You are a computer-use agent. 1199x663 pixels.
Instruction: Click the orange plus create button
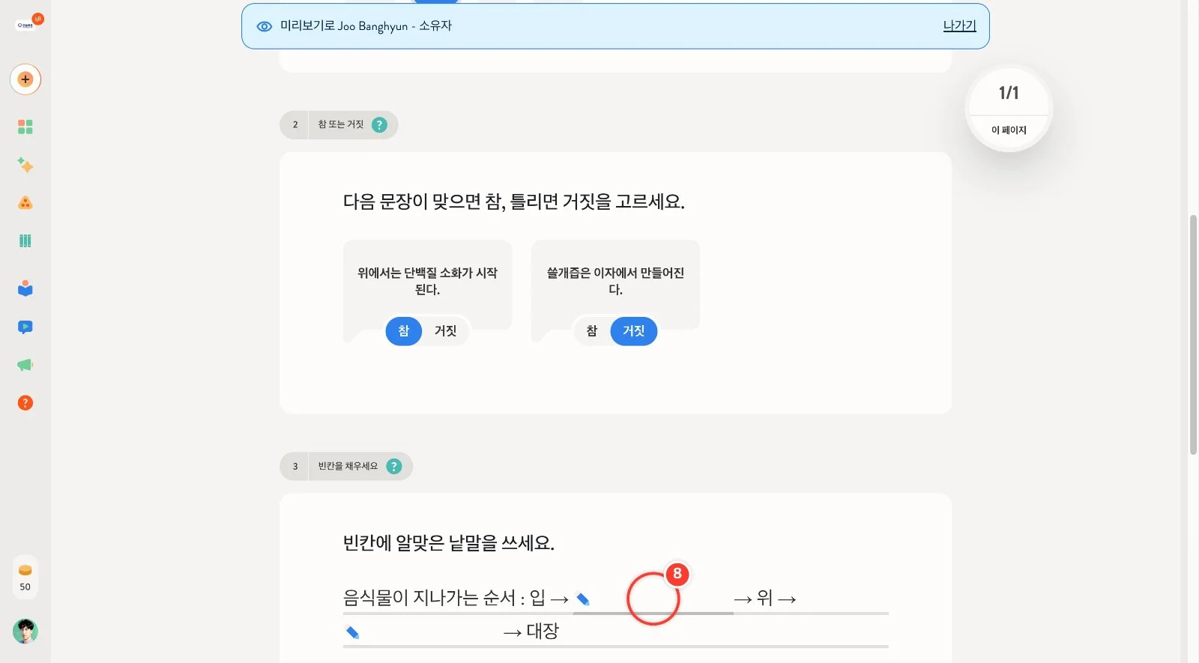click(x=25, y=79)
